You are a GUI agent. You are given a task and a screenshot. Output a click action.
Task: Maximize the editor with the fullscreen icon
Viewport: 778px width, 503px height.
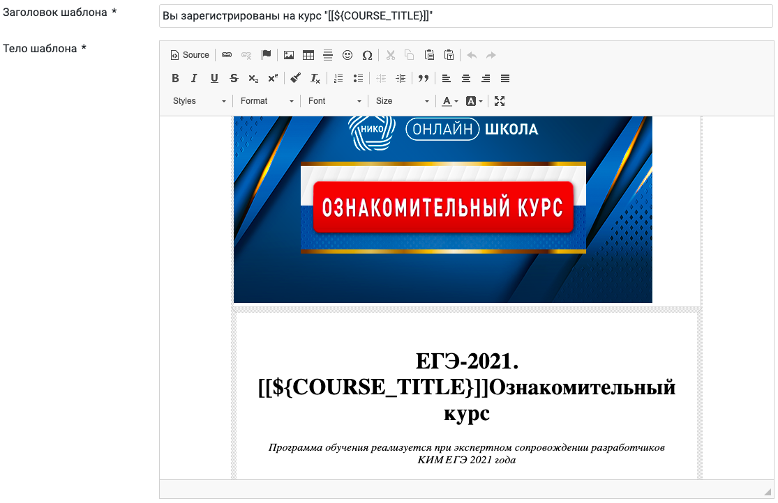pyautogui.click(x=500, y=101)
